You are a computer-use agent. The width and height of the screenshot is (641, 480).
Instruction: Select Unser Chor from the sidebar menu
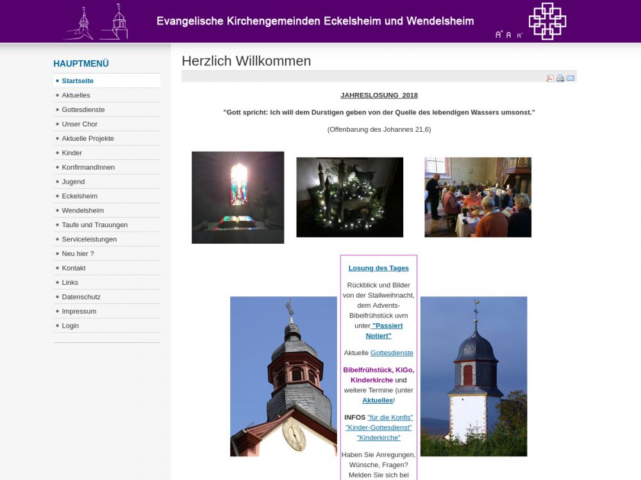pyautogui.click(x=79, y=124)
